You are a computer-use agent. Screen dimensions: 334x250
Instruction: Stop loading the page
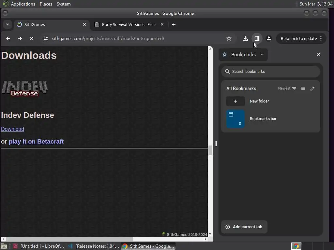(32, 38)
